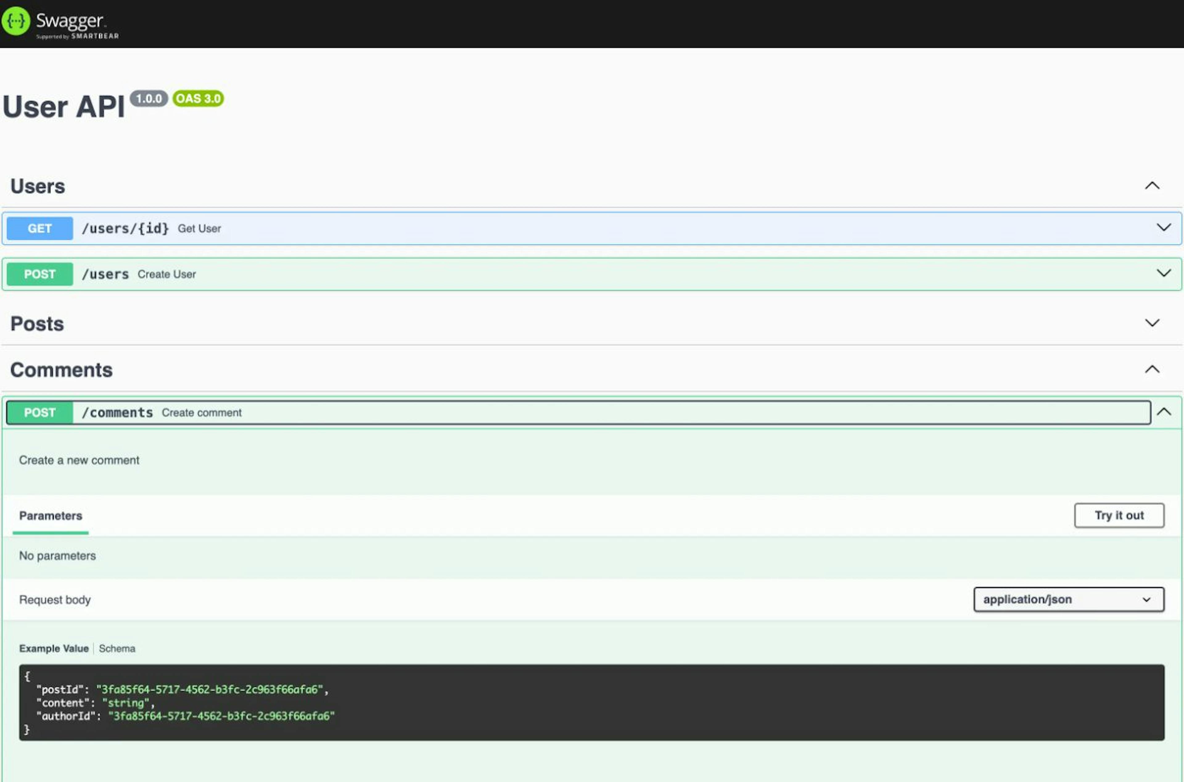This screenshot has height=782, width=1184.
Task: Select the Parameters tab header
Action: pos(51,516)
